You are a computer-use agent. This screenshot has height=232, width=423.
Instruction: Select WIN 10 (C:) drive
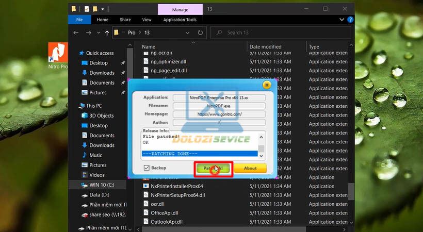click(x=101, y=185)
